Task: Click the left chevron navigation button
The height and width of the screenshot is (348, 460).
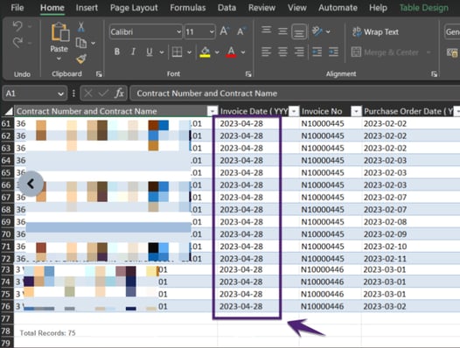Action: pos(31,184)
